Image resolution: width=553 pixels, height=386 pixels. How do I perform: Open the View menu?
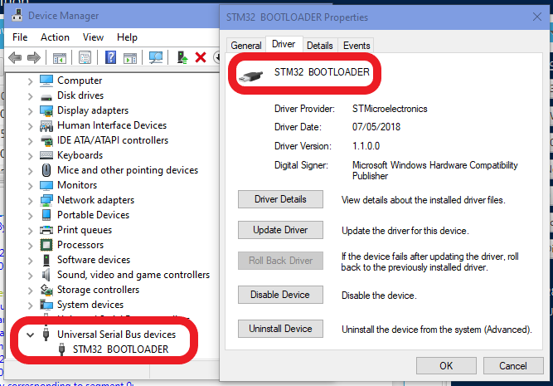(x=93, y=37)
